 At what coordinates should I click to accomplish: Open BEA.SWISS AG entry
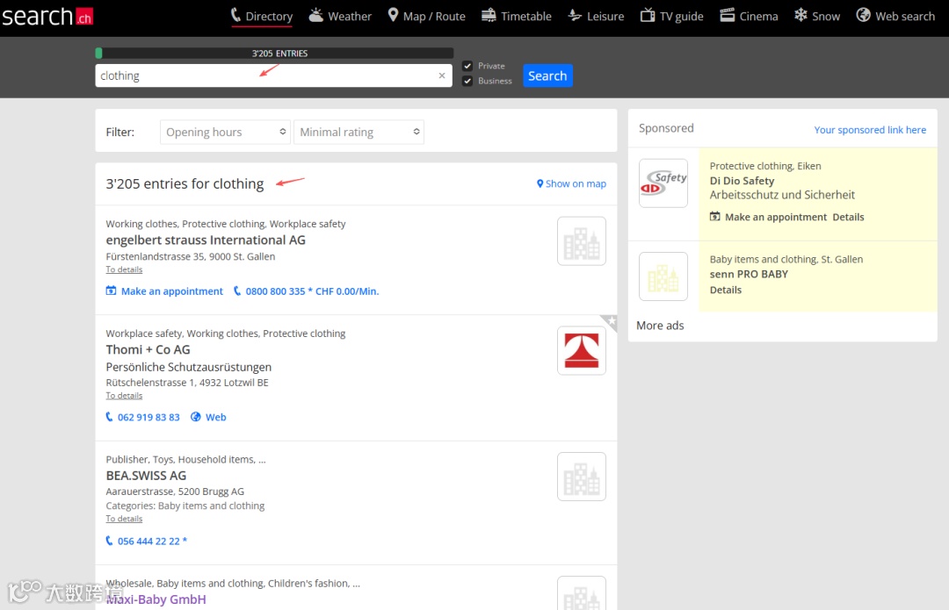146,476
